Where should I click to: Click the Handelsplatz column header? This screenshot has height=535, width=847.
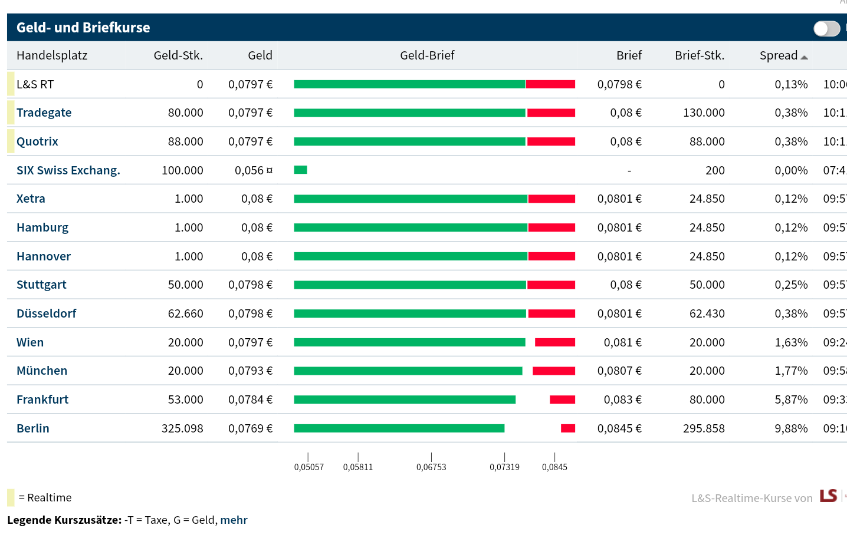(x=52, y=55)
